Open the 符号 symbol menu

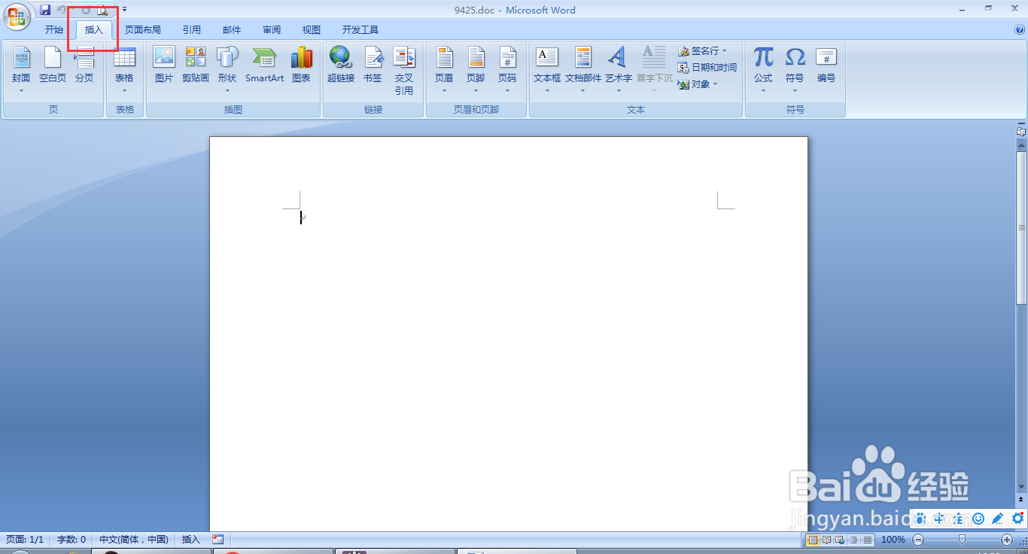[795, 70]
